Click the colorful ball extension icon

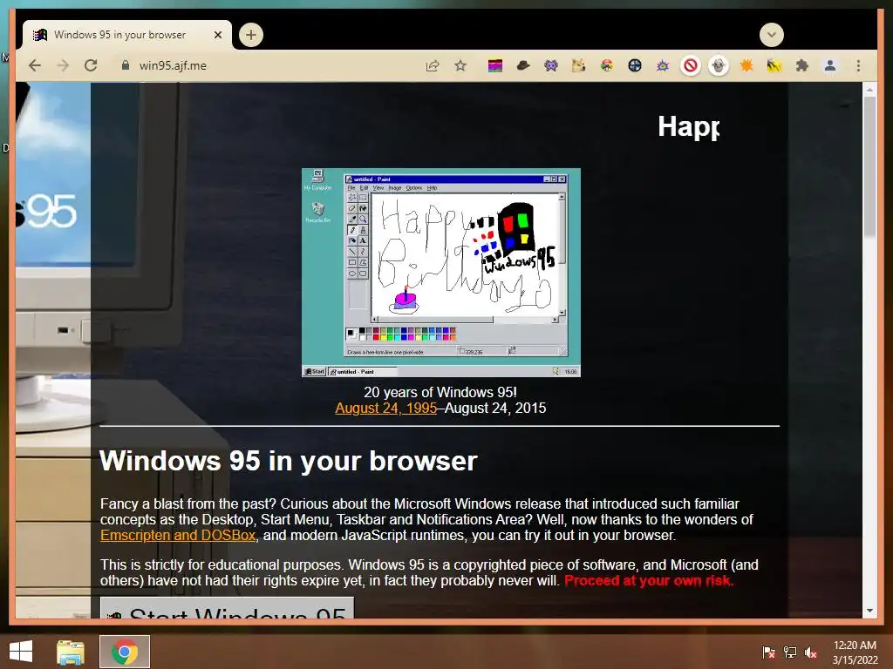point(607,66)
